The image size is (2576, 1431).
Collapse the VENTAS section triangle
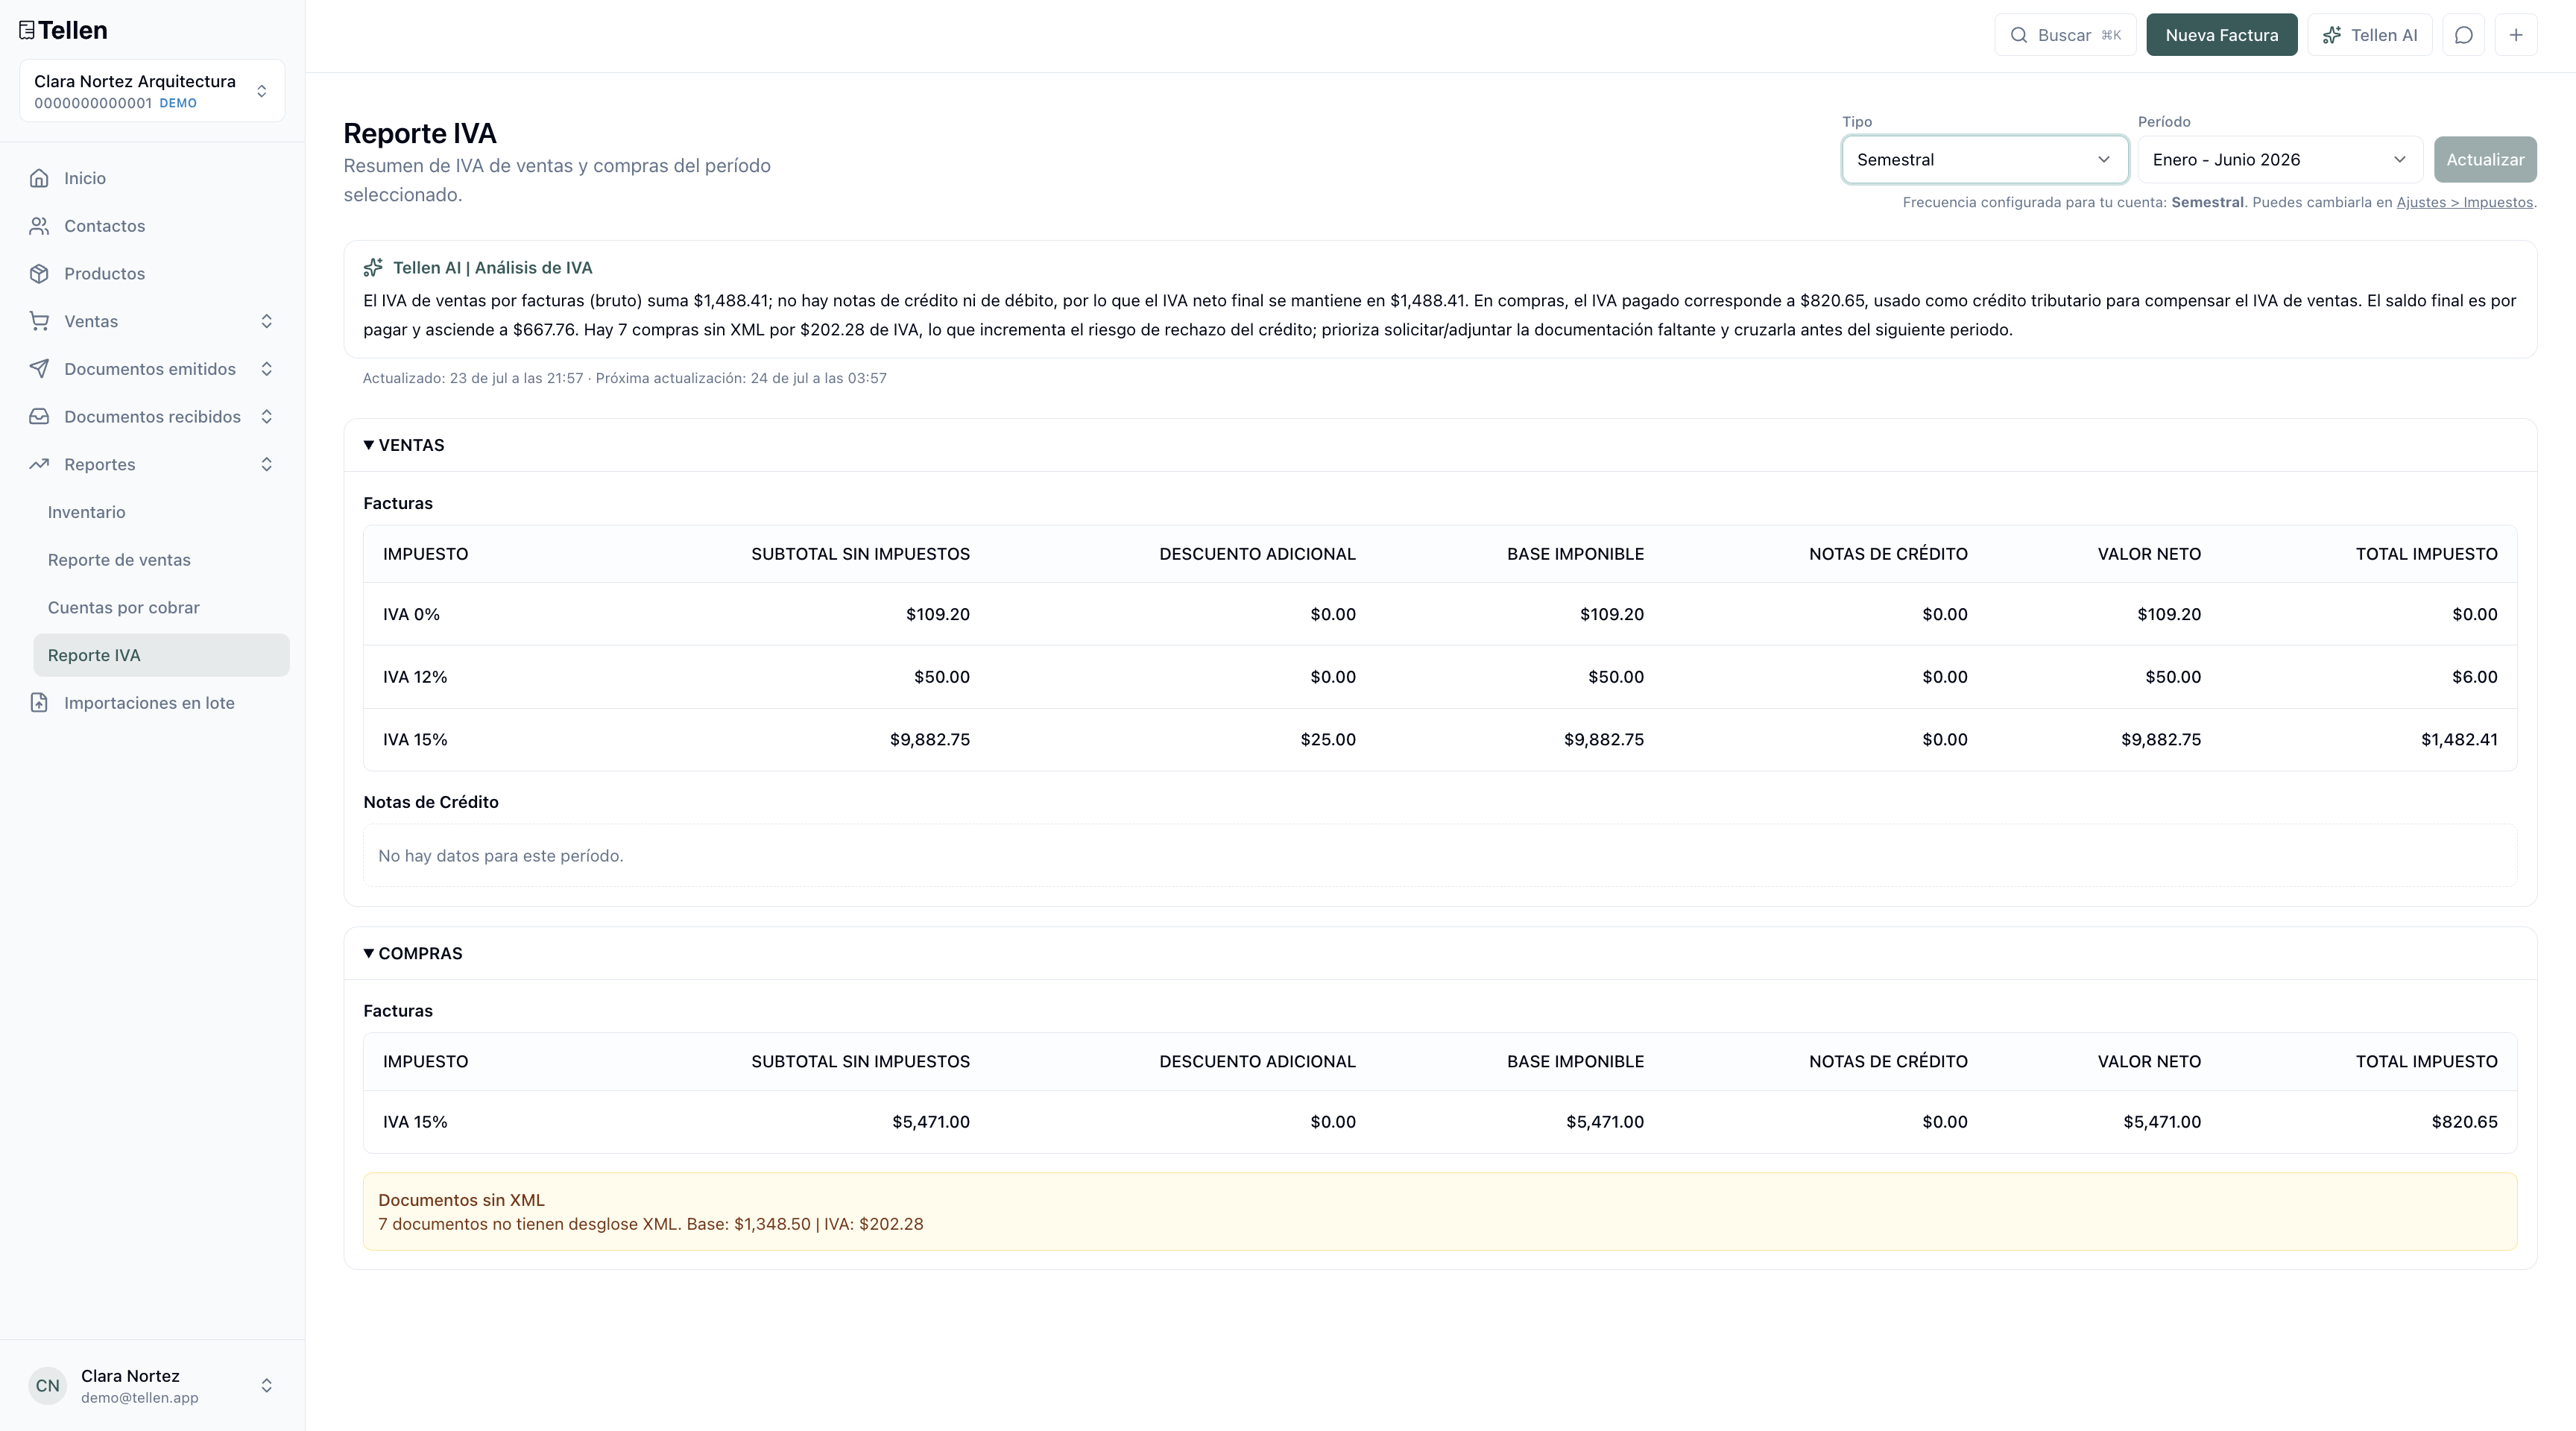369,445
